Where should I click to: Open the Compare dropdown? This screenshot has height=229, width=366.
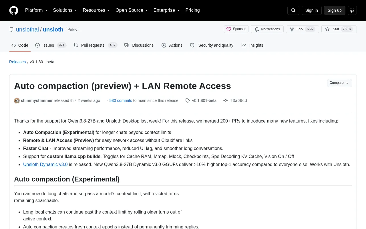click(x=339, y=83)
